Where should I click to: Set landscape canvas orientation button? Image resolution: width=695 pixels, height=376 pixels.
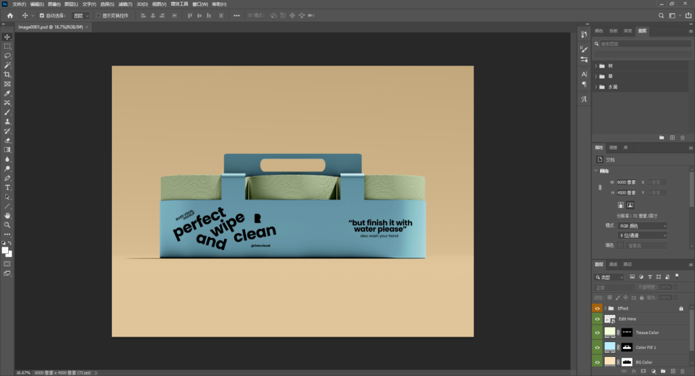(630, 205)
